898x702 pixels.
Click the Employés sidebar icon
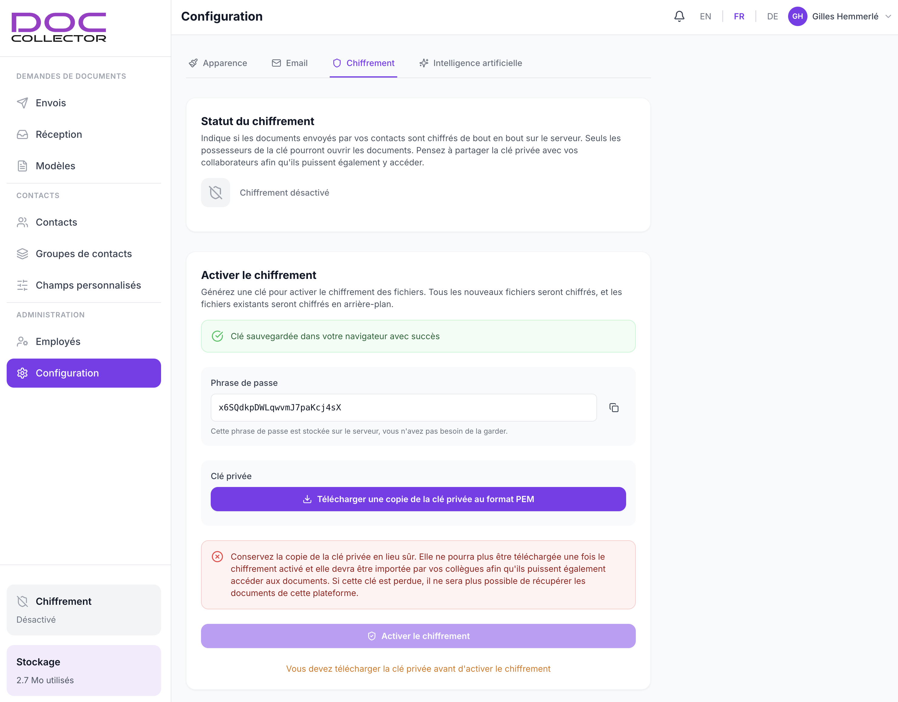coord(22,341)
